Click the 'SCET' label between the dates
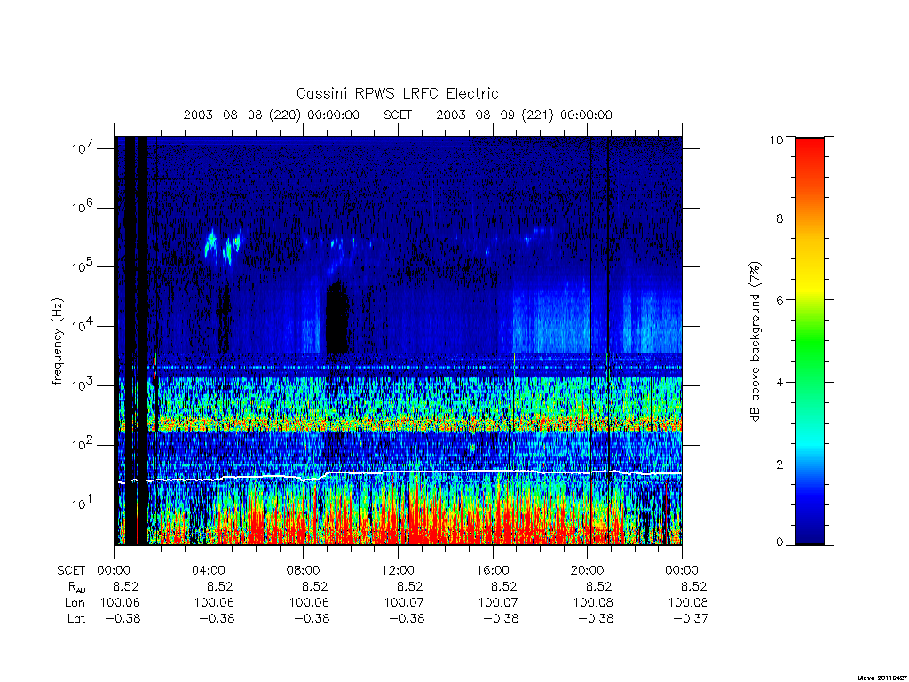Viewport: 909px width, 682px height. 398,115
